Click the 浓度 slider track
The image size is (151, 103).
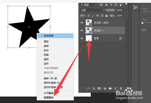[x=147, y=12]
